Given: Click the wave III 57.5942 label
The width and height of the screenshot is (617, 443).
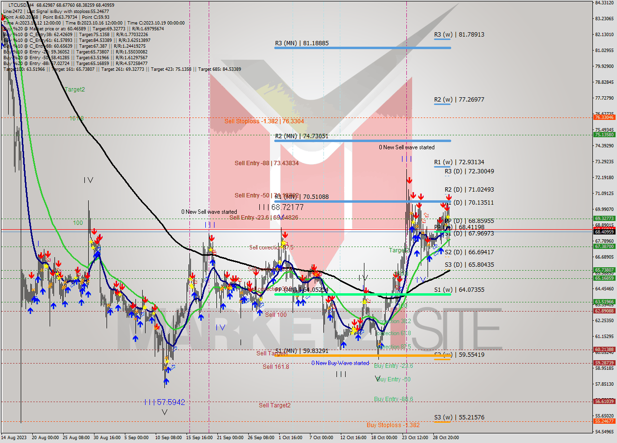Looking at the screenshot, I should (164, 402).
